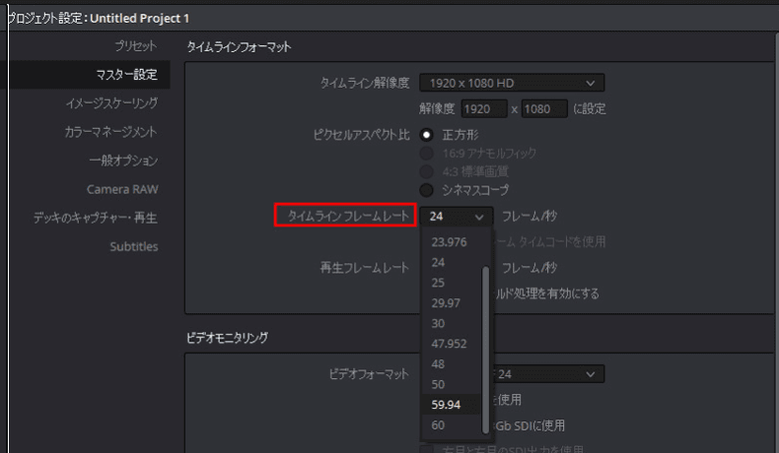
Task: Select the シネマスコープ radio button
Action: (x=427, y=189)
